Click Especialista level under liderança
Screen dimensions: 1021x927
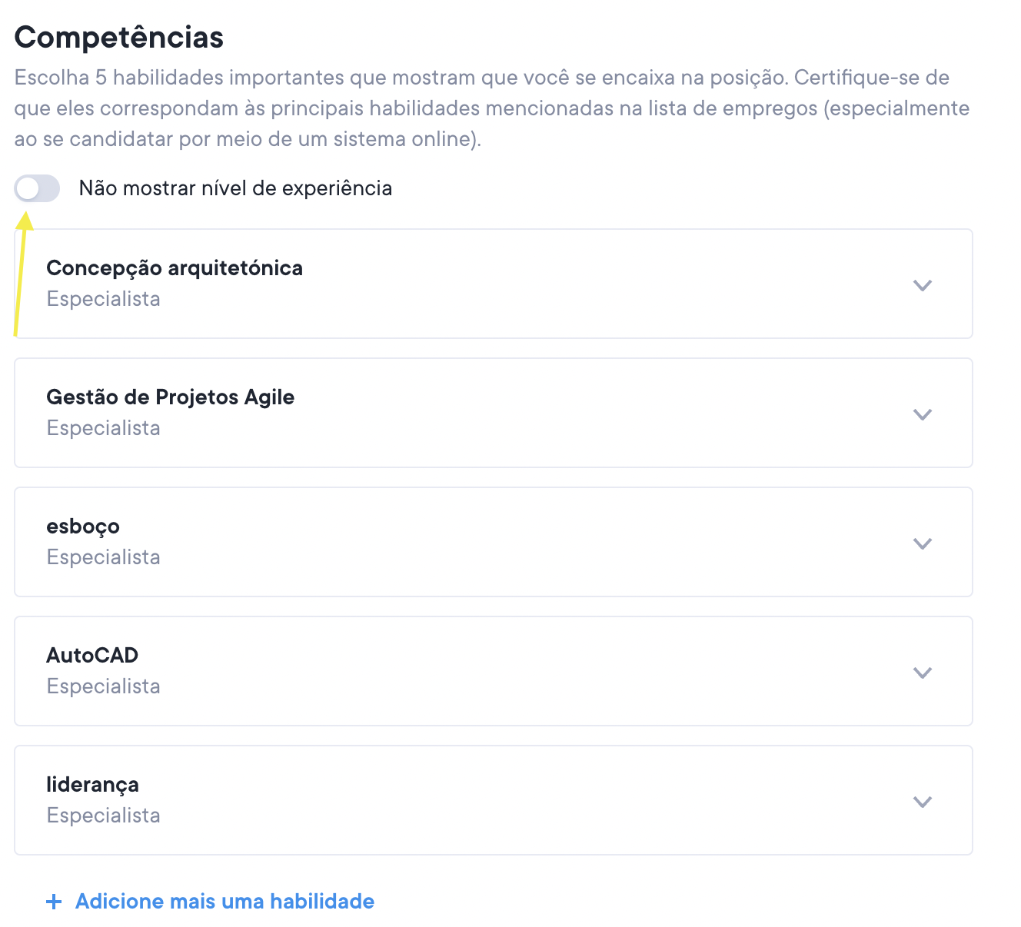coord(103,816)
